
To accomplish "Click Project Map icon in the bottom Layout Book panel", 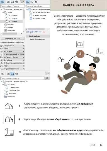I will [x=2, y=74].
